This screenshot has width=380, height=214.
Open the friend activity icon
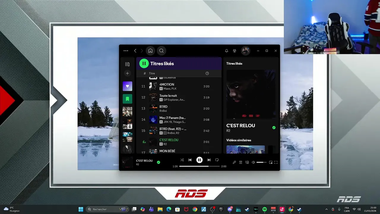[x=235, y=51]
